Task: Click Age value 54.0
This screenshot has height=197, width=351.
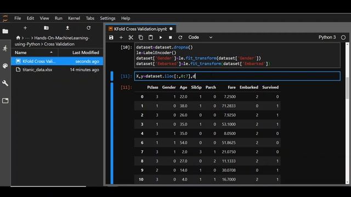Action: [183, 142]
